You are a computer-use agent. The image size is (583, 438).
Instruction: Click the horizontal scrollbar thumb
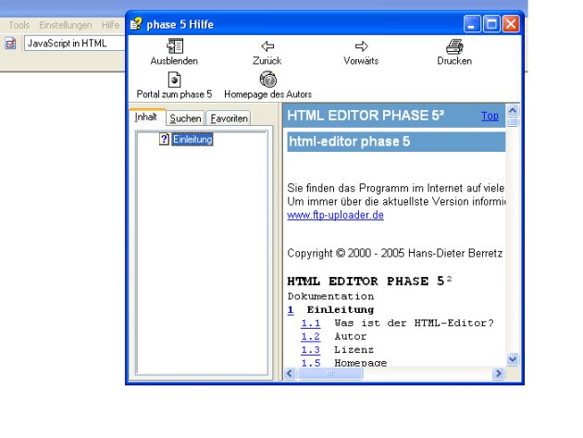pyautogui.click(x=329, y=373)
